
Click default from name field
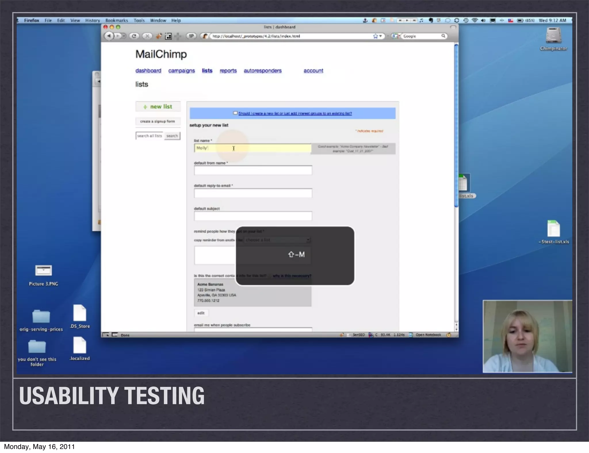[x=253, y=170]
